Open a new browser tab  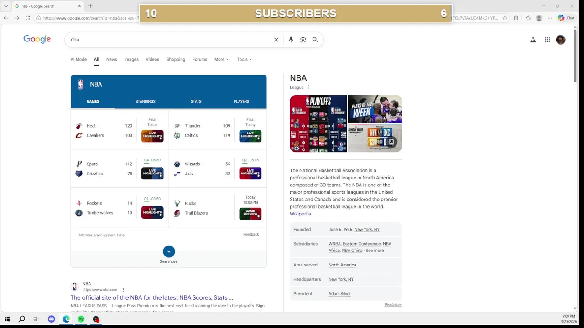(x=90, y=6)
